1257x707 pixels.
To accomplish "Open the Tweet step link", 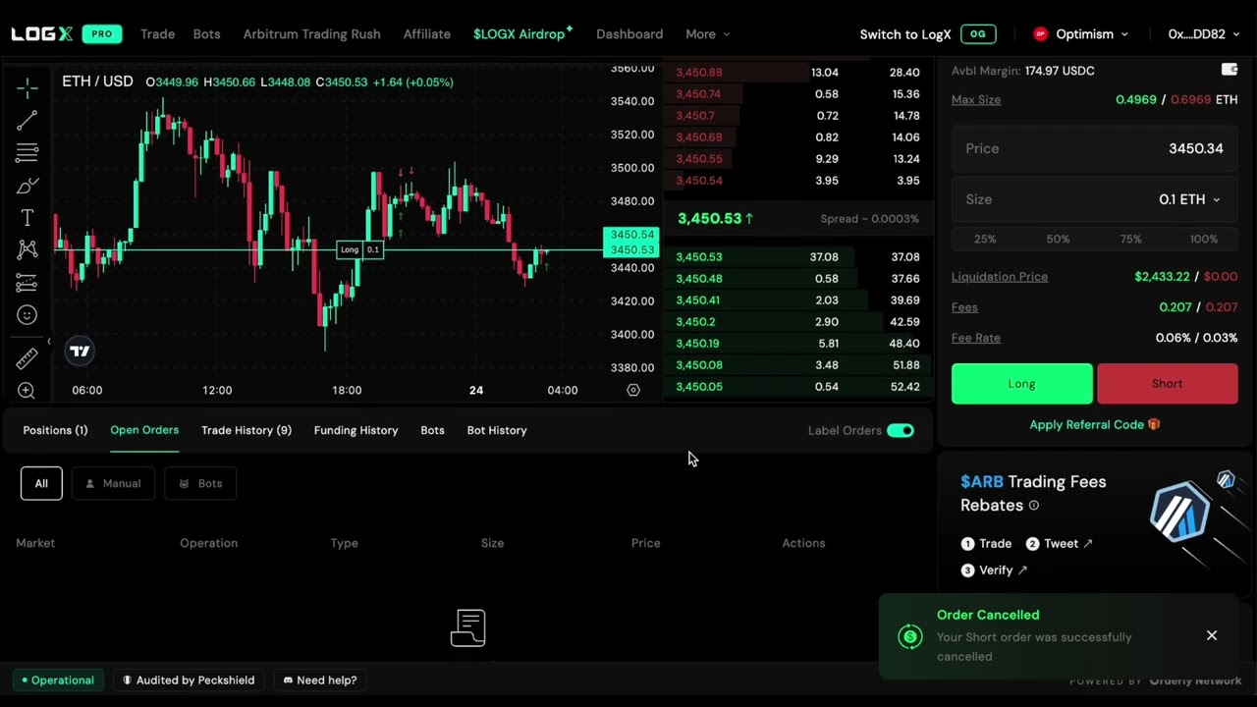I will pyautogui.click(x=1060, y=544).
